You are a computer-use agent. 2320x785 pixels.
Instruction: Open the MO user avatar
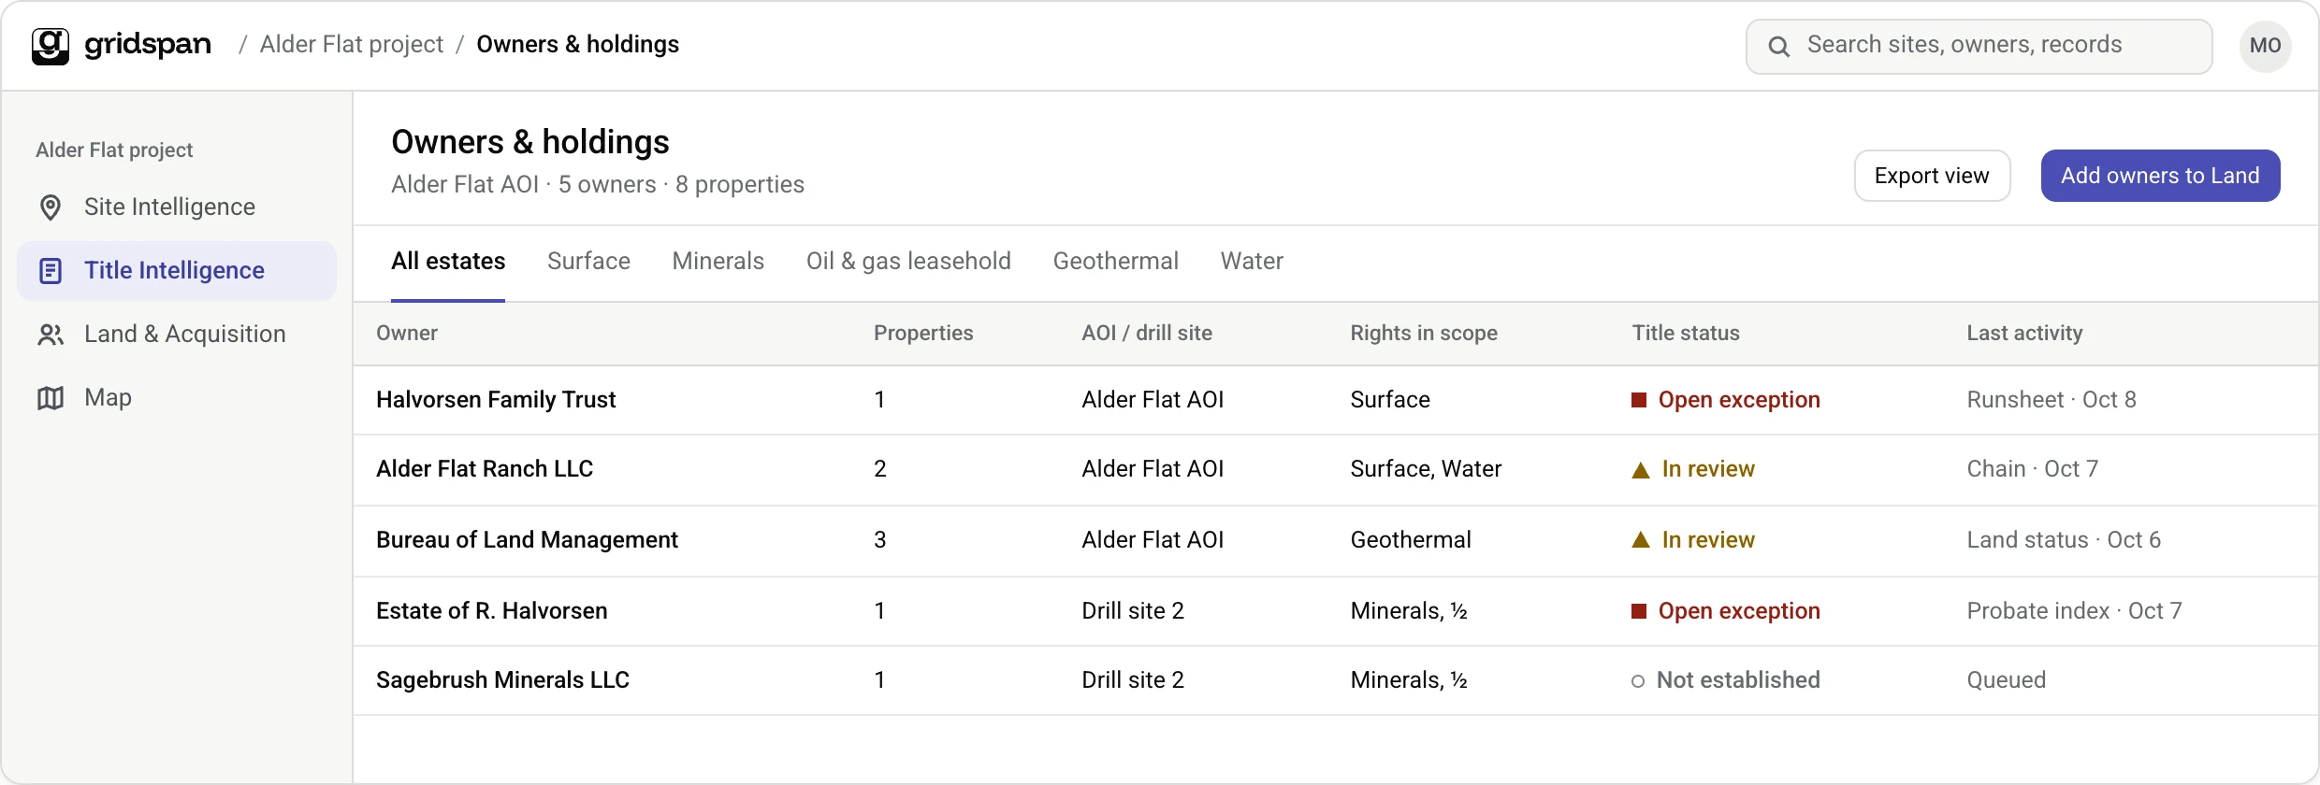(x=2265, y=46)
